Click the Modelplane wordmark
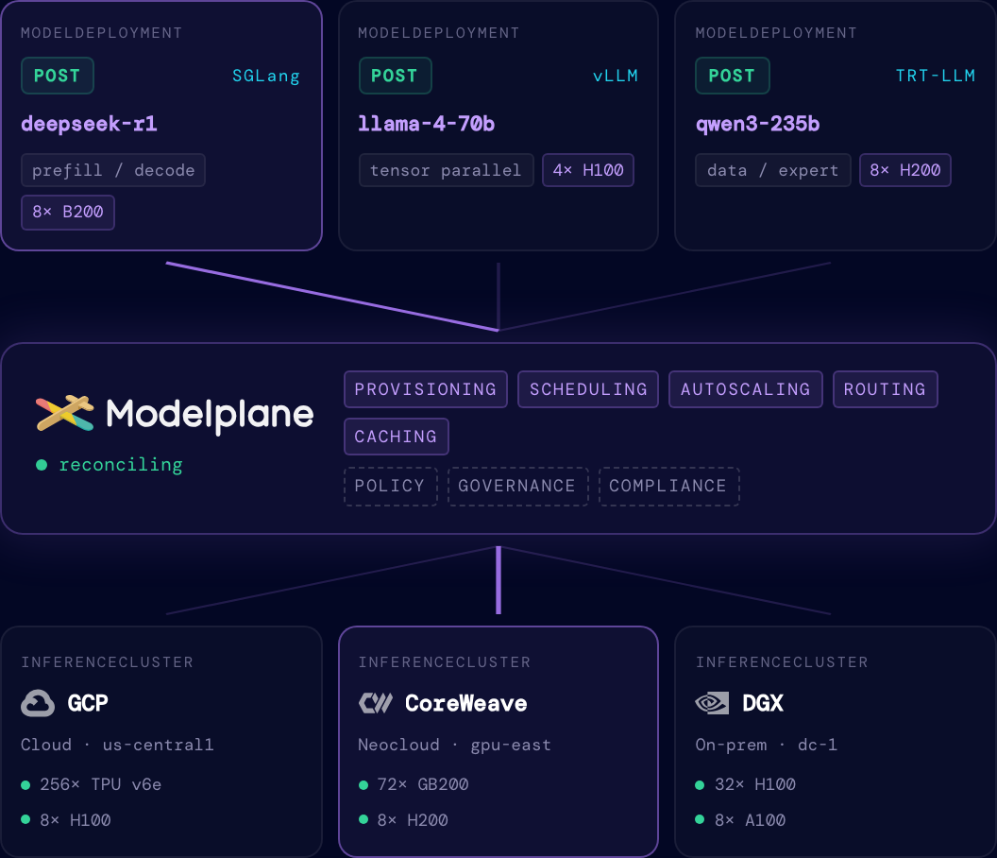The height and width of the screenshot is (858, 997). (x=210, y=415)
